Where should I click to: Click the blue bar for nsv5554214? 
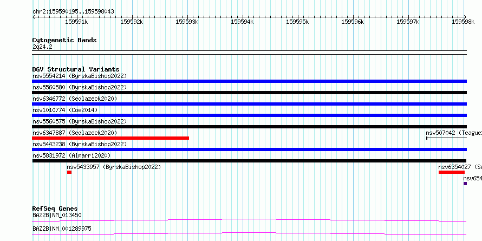point(249,81)
